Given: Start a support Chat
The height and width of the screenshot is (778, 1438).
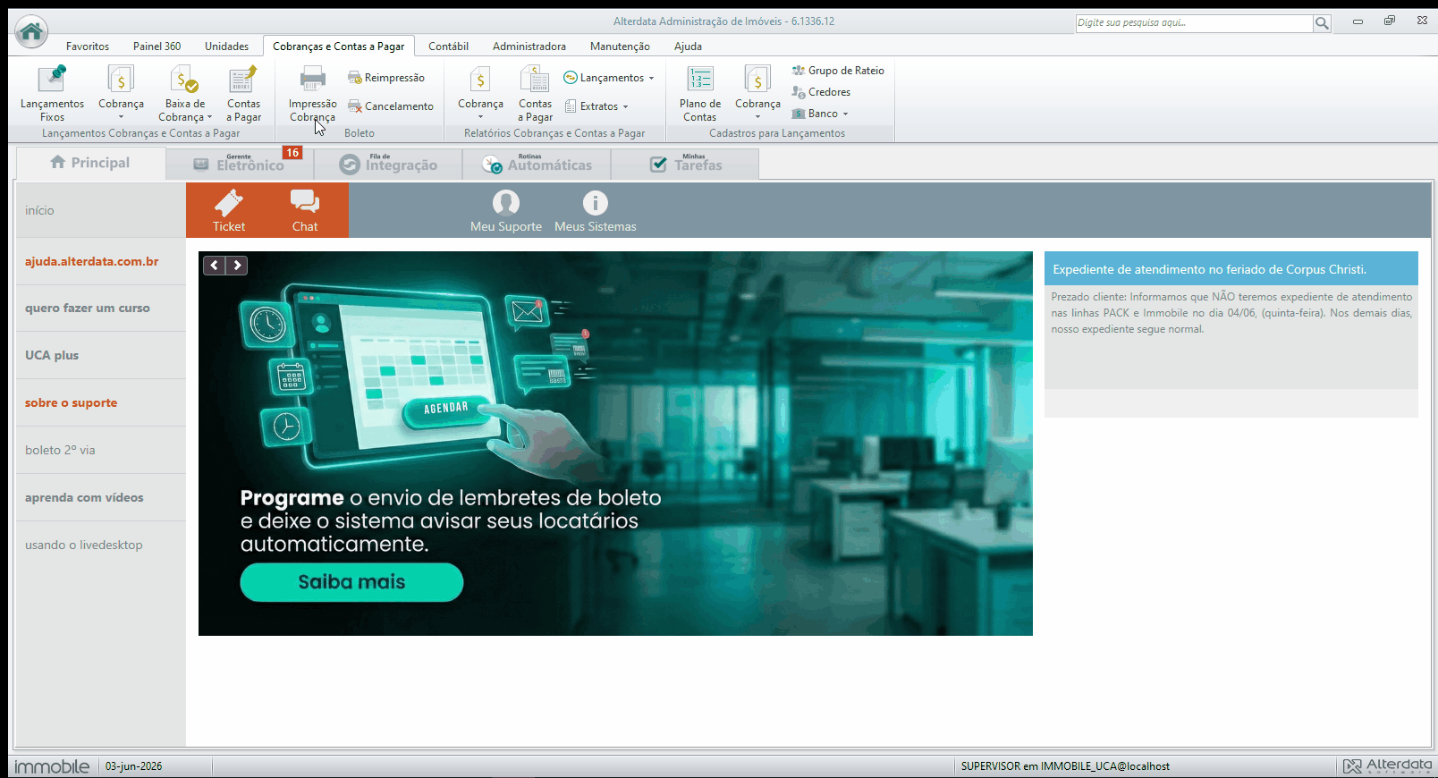Looking at the screenshot, I should point(305,210).
